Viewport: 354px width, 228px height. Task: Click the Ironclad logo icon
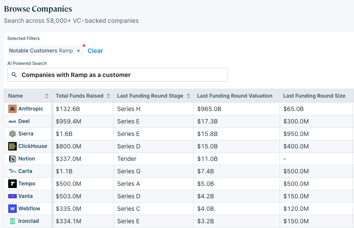click(x=12, y=221)
